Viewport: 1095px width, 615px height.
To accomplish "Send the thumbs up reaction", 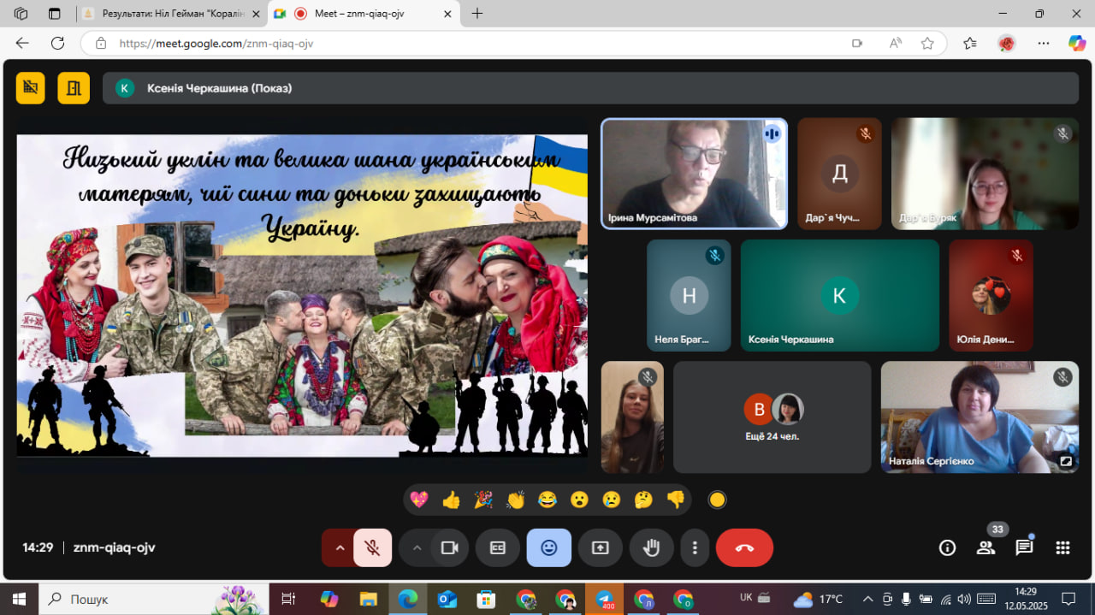I will click(x=451, y=500).
